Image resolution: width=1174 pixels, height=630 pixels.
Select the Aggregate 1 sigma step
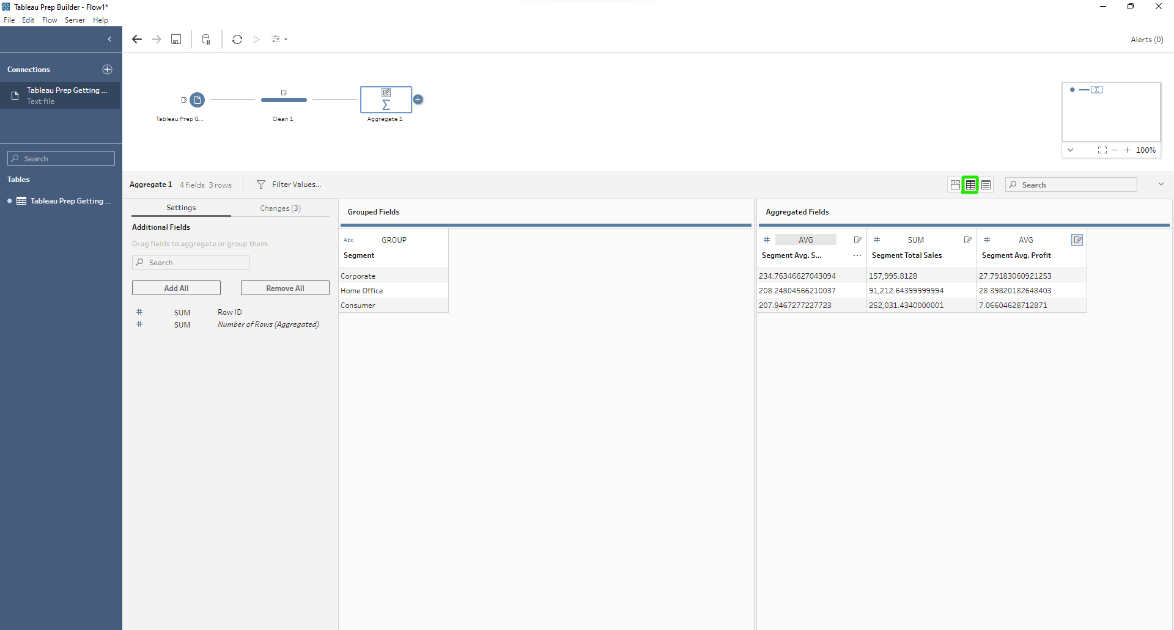tap(386, 100)
